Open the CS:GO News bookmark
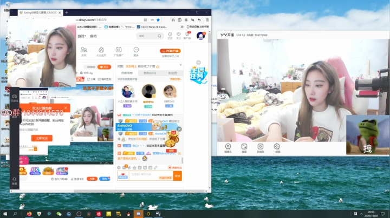390x218 pixels. pyautogui.click(x=152, y=27)
